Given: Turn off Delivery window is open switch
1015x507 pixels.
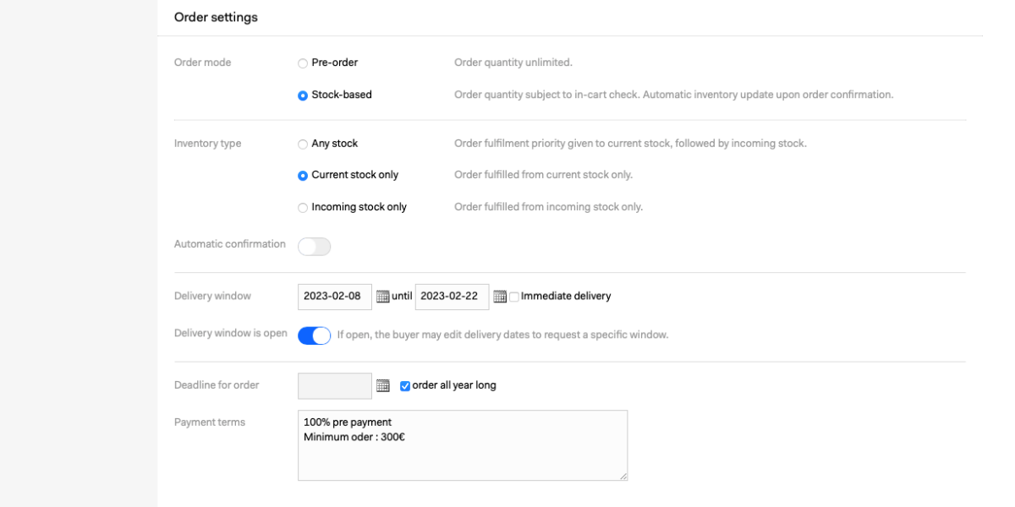Looking at the screenshot, I should pos(315,335).
